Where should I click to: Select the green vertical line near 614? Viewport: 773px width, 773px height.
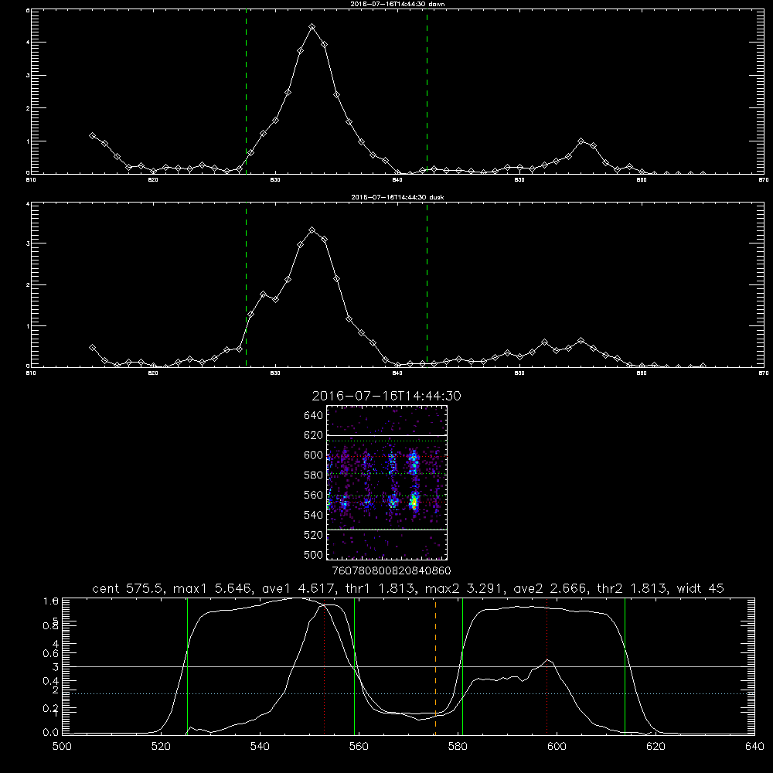click(x=625, y=666)
